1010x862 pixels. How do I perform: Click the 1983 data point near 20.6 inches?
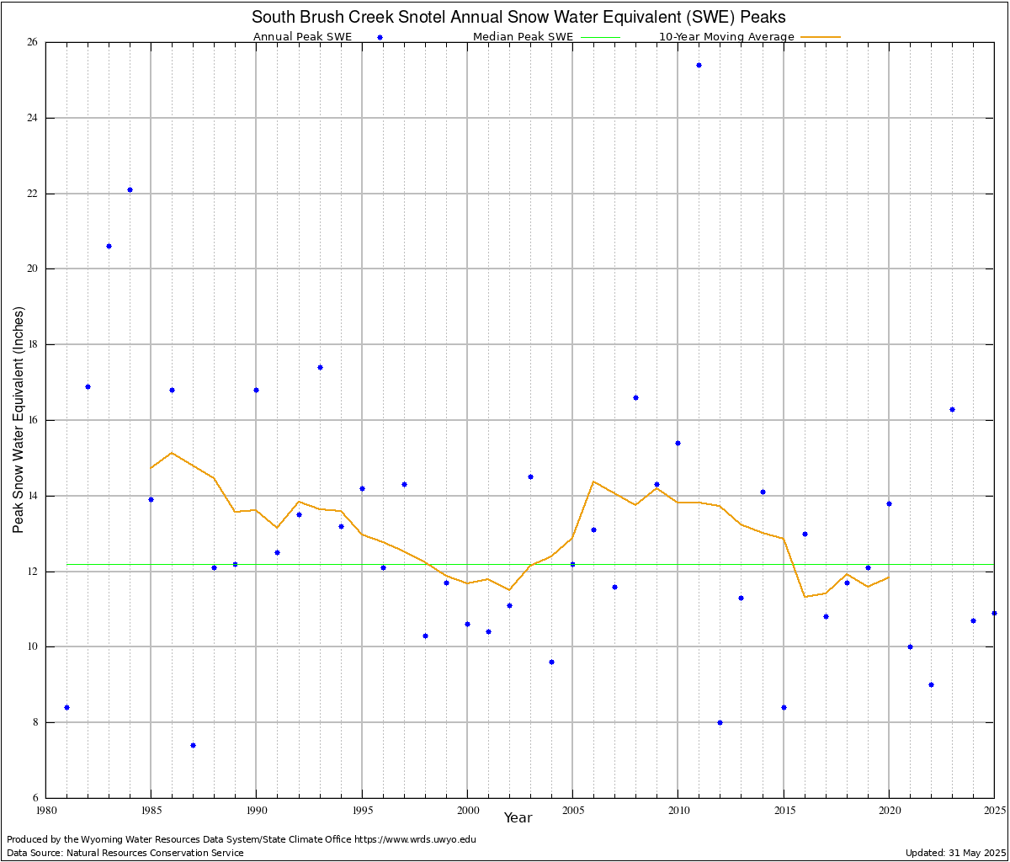(109, 246)
